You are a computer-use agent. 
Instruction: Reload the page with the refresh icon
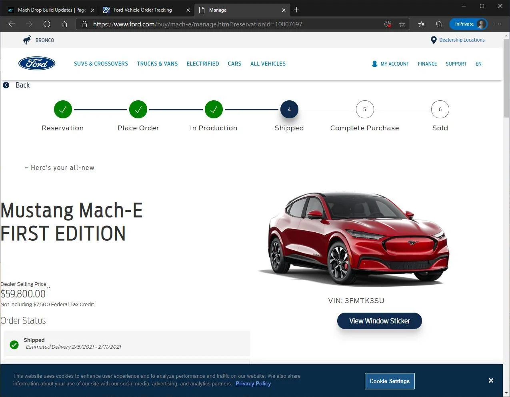47,24
